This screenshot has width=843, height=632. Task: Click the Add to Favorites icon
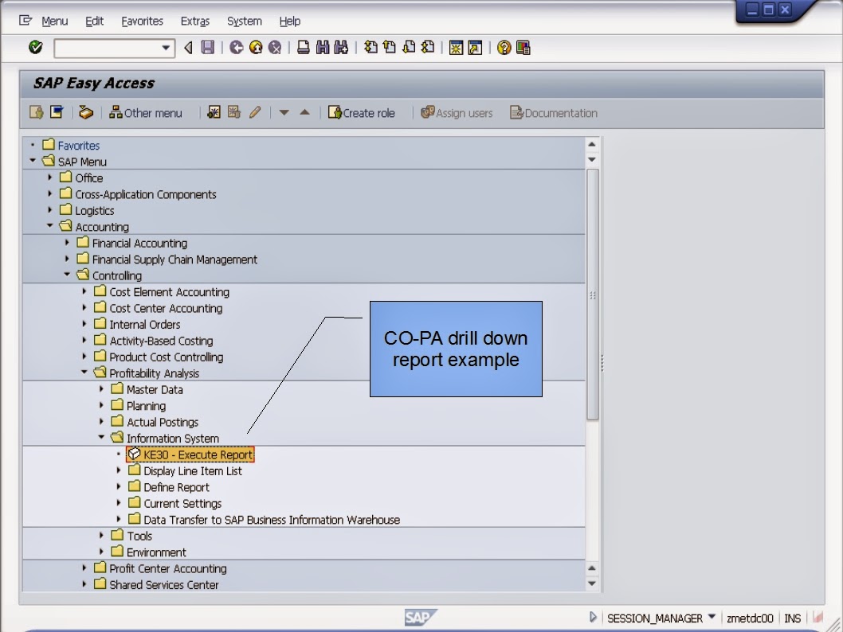pos(214,112)
